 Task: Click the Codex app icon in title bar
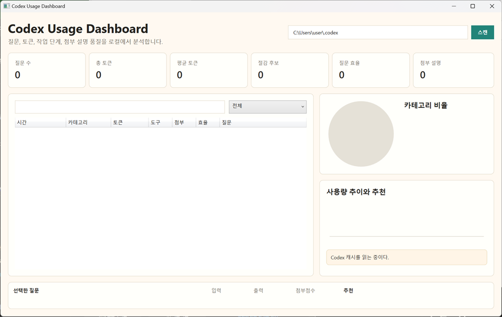pos(6,6)
